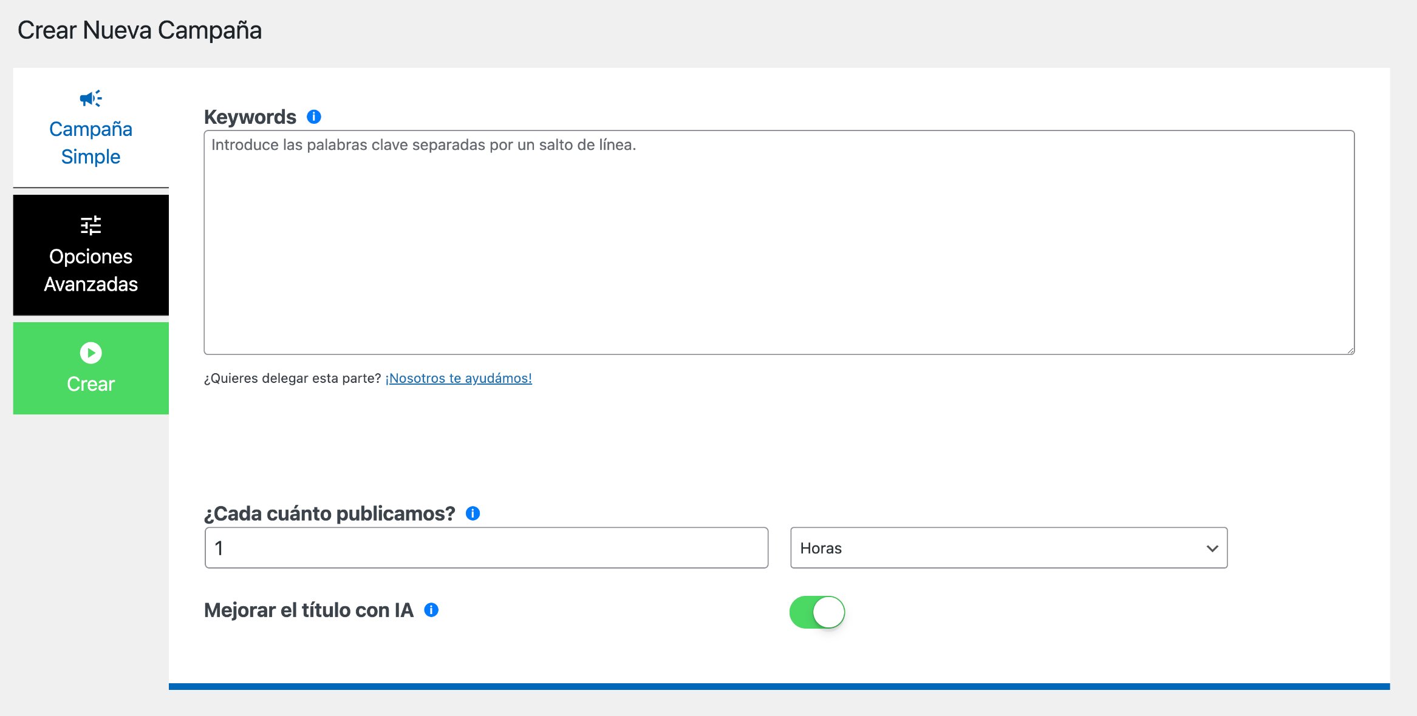Click the sliders icon in Opciones Avanzadas
This screenshot has height=716, width=1417.
coord(90,226)
